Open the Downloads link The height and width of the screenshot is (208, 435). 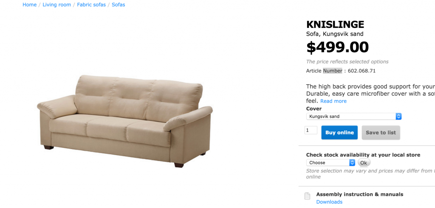(329, 202)
